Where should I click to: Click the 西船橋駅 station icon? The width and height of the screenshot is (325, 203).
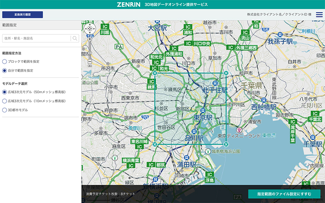(264, 100)
